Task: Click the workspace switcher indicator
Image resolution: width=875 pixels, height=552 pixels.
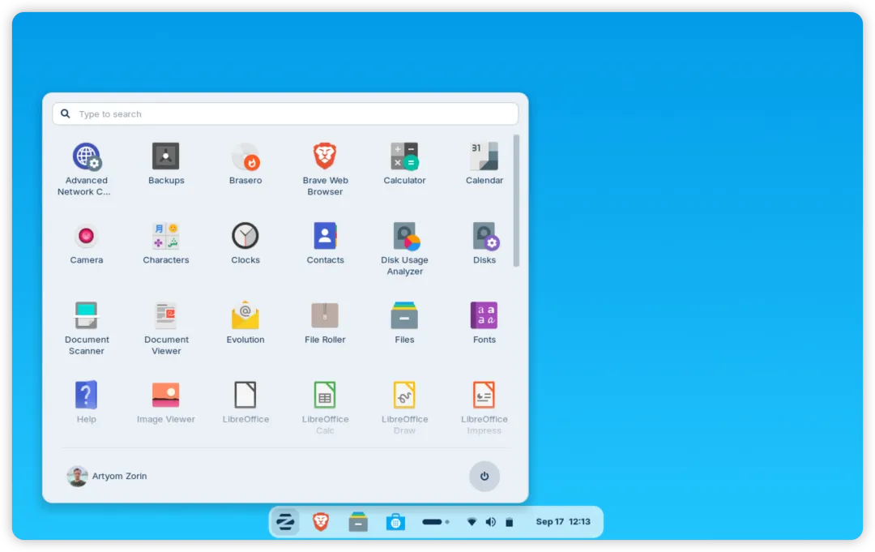Action: point(436,522)
